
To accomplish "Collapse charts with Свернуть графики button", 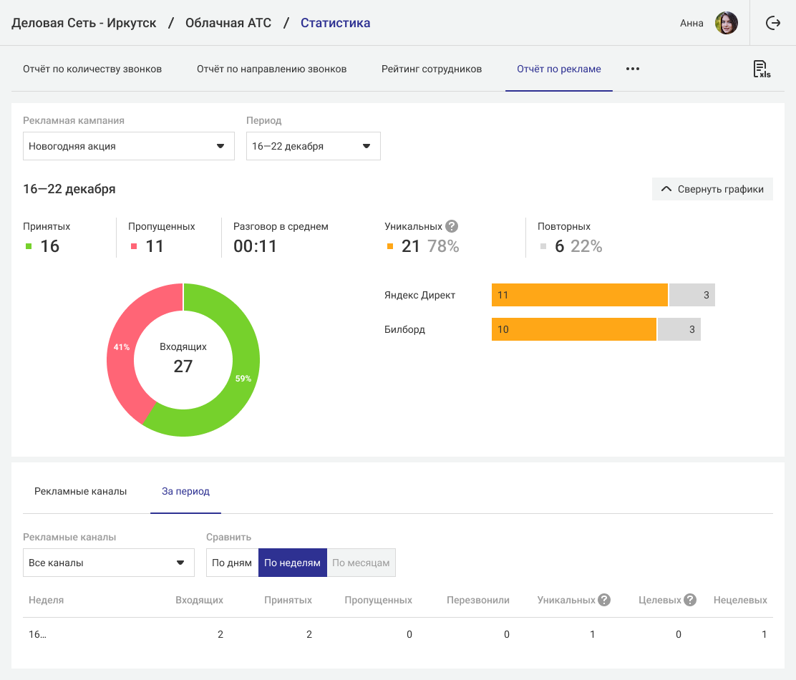I will (712, 189).
